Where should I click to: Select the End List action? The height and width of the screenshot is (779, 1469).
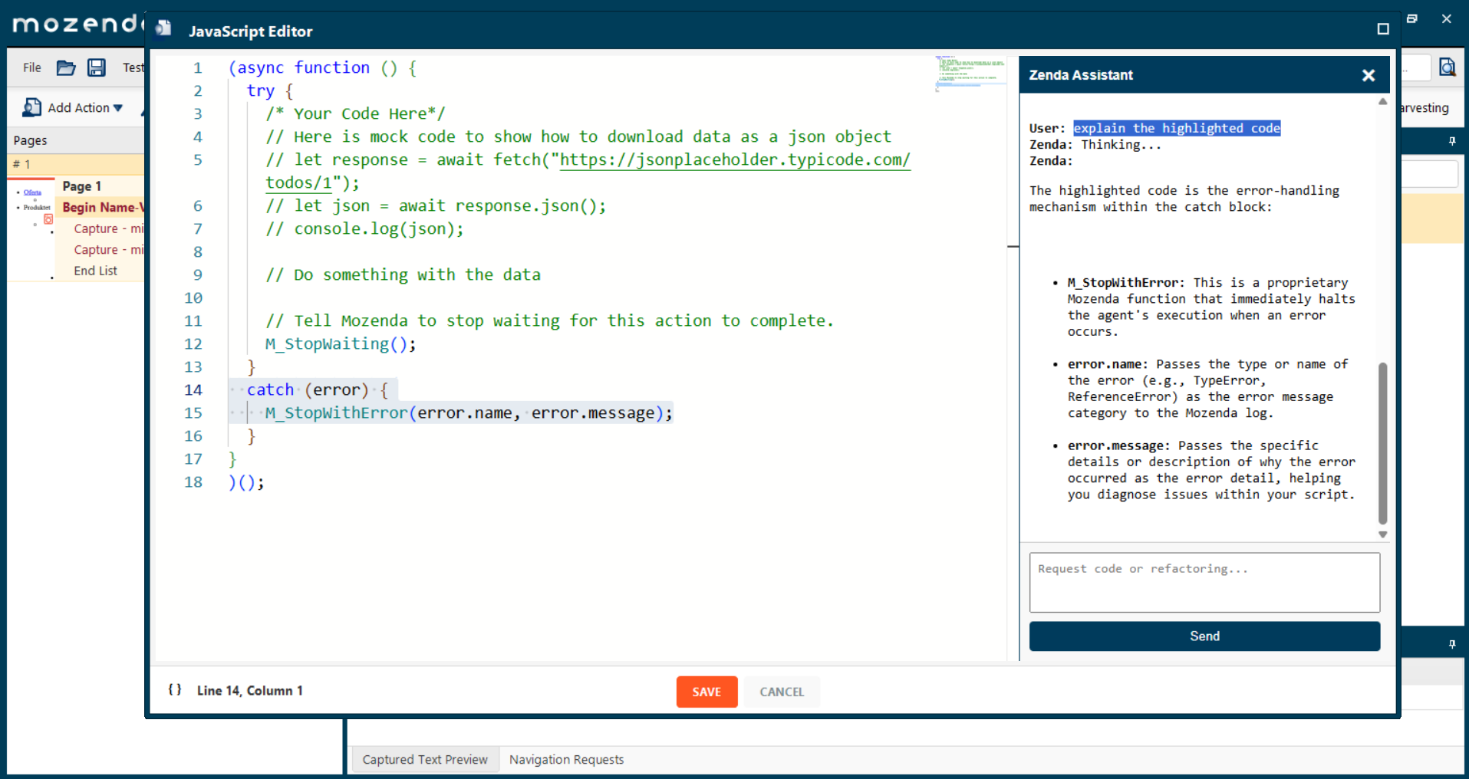click(95, 271)
